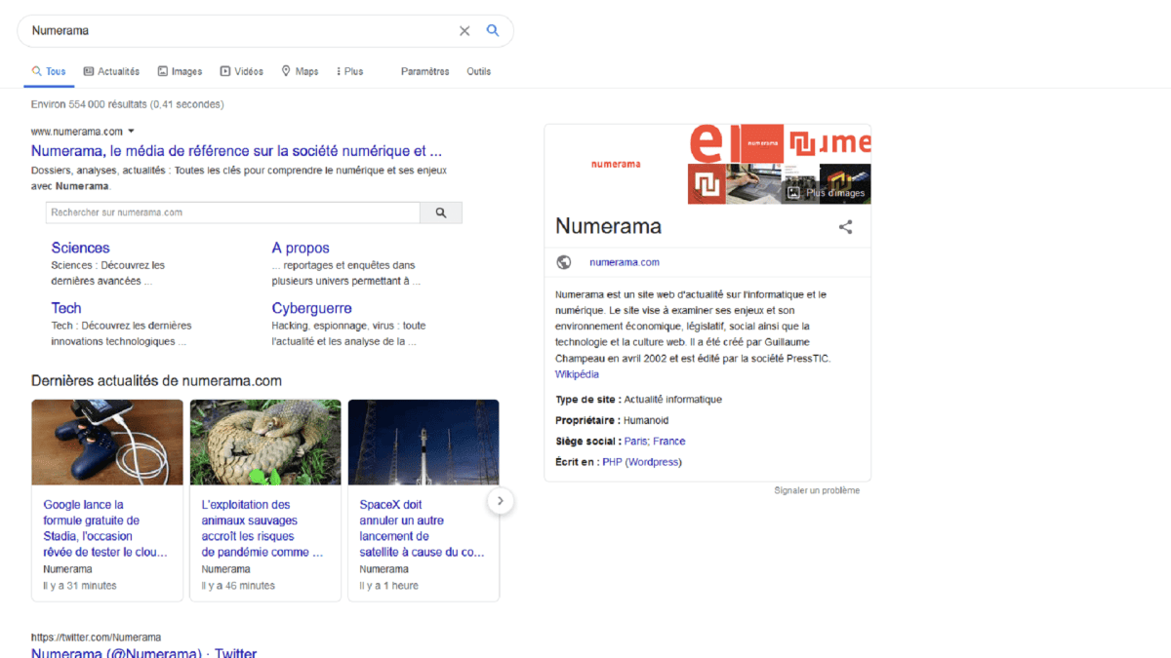Open the Plus more options menu
This screenshot has height=658, width=1171.
coord(349,71)
